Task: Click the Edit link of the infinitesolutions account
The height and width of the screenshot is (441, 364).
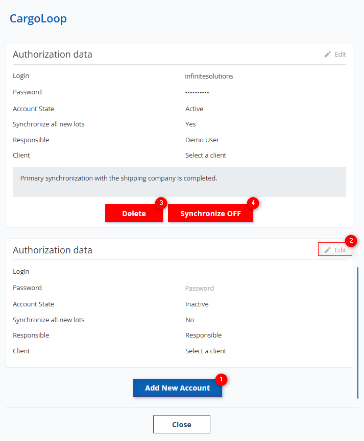Action: tap(335, 54)
